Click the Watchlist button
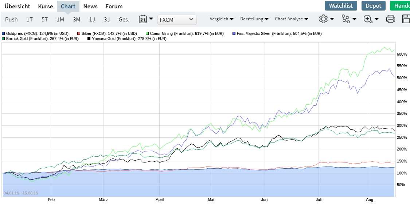This screenshot has width=410, height=205. [x=341, y=6]
